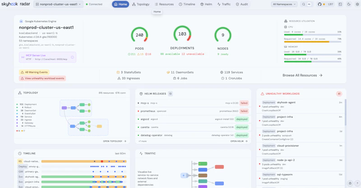The height and width of the screenshot is (188, 361).
Task: Switch to the Topology tab
Action: [141, 4]
